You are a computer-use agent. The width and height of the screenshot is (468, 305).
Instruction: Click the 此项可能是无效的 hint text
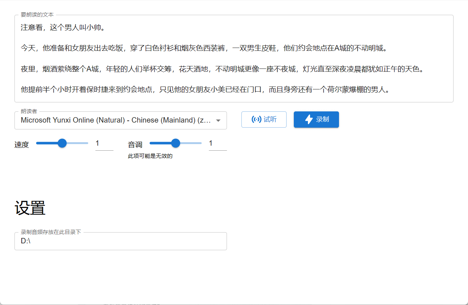pyautogui.click(x=150, y=156)
